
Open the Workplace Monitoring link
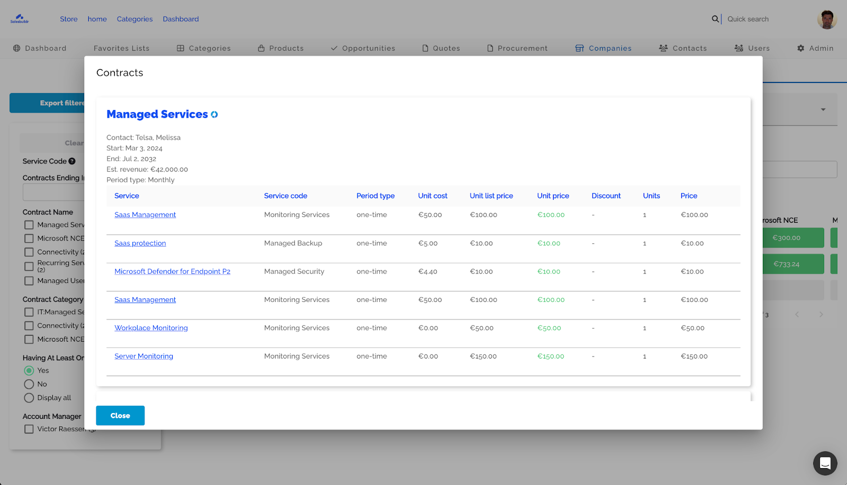[x=151, y=328]
